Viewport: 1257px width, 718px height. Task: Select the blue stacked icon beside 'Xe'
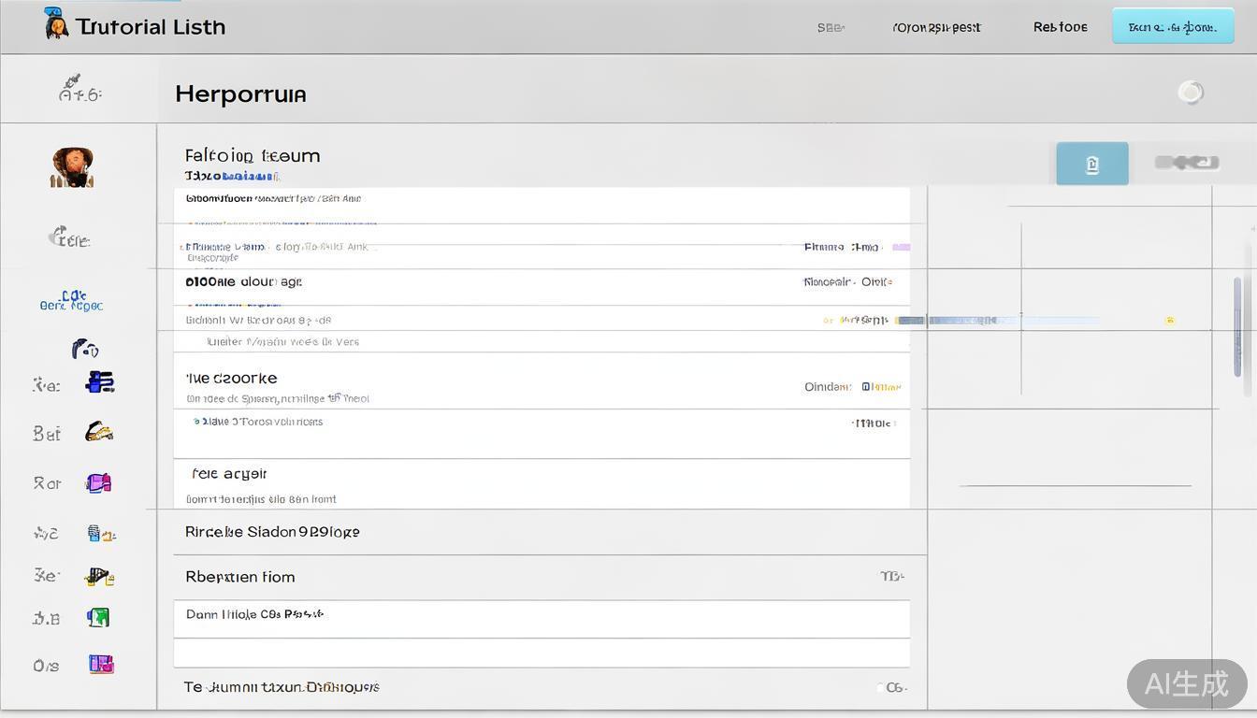point(99,382)
